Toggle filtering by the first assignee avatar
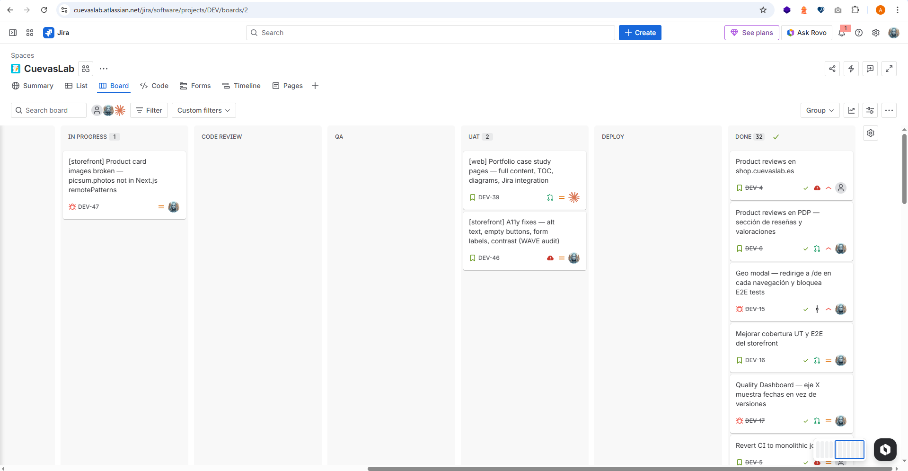The width and height of the screenshot is (908, 471). click(108, 110)
